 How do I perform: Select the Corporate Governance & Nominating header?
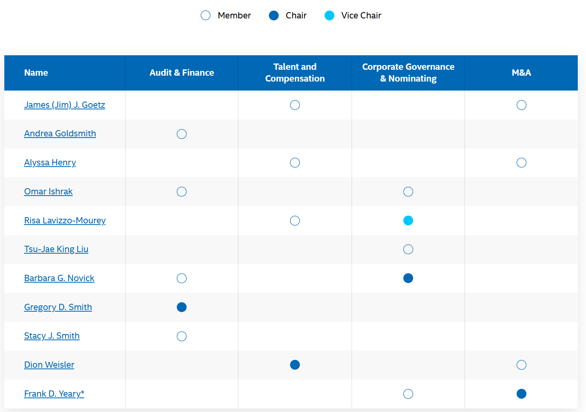(x=408, y=73)
